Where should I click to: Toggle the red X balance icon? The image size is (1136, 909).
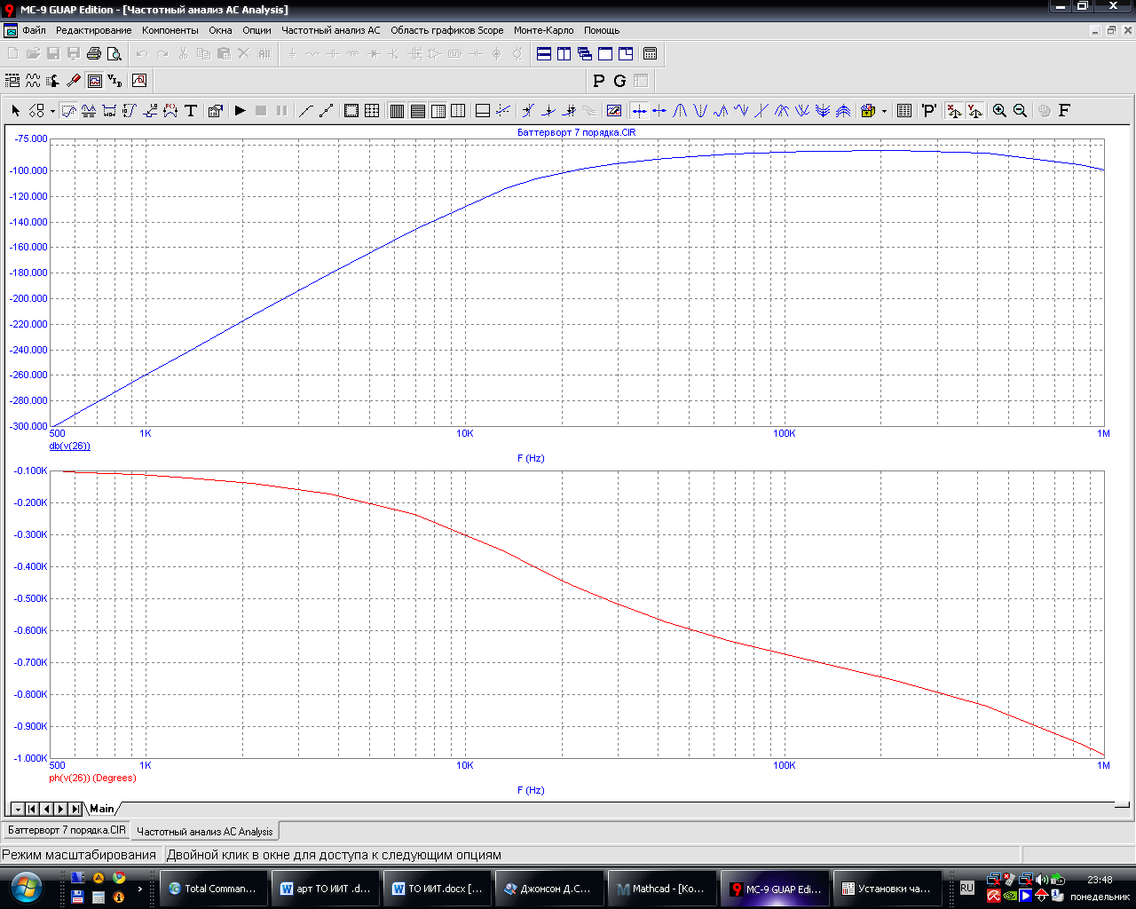tap(954, 110)
